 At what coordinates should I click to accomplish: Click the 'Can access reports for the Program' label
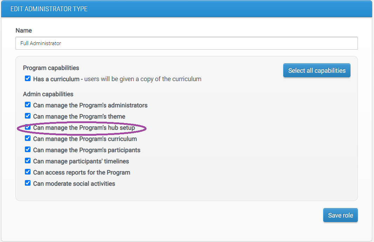pos(81,172)
